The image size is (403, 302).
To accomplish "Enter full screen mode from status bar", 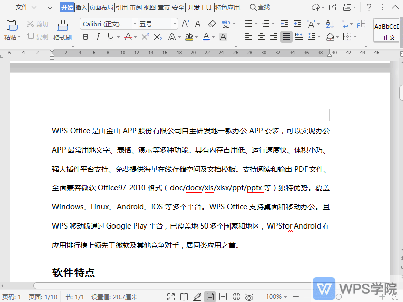I will 171,297.
